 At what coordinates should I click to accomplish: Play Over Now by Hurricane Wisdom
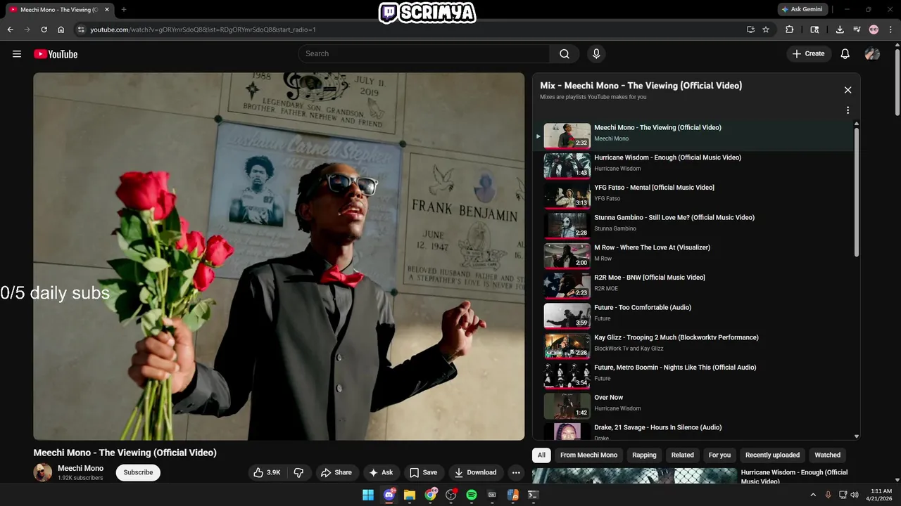click(693, 406)
